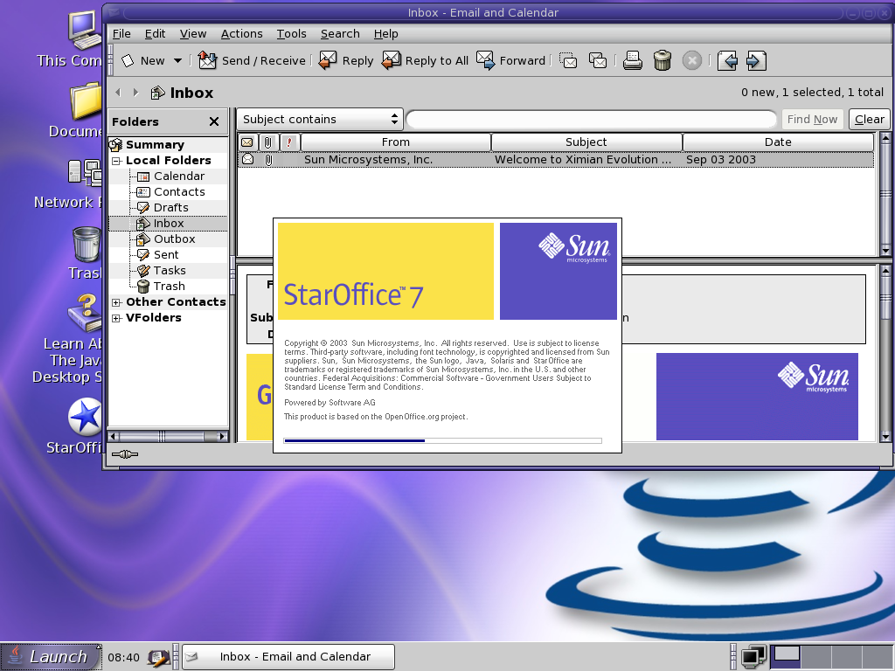895x671 pixels.
Task: Click the Print message icon
Action: pos(633,60)
